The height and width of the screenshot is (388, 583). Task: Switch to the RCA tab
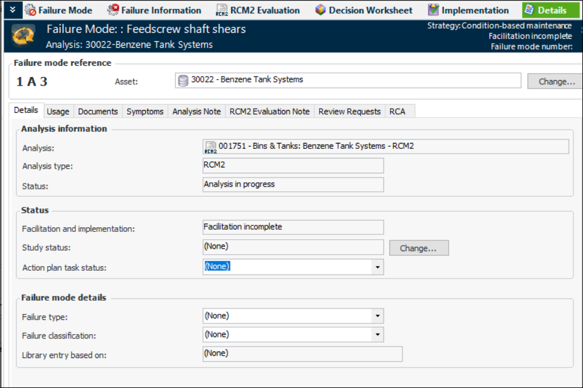(397, 111)
